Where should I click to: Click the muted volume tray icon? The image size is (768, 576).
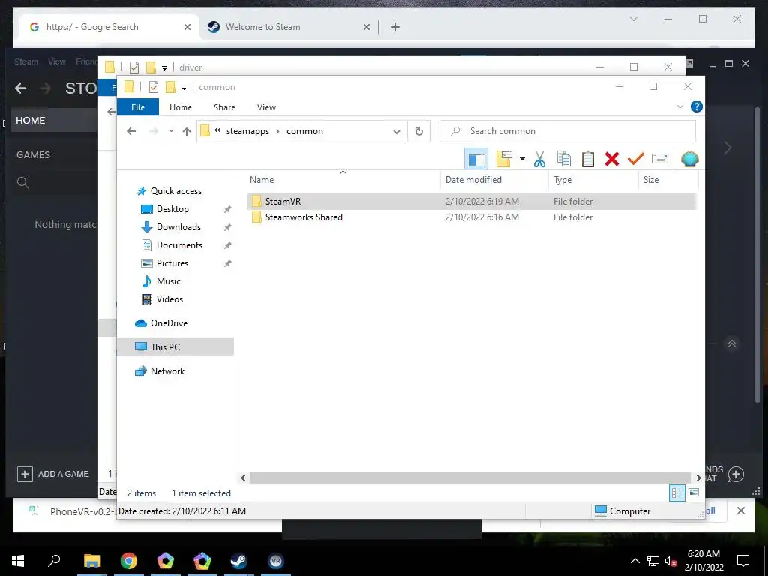(x=670, y=561)
